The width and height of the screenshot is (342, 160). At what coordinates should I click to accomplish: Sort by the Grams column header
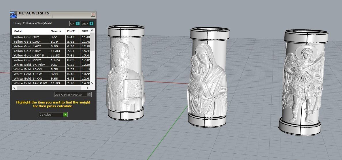[57, 31]
